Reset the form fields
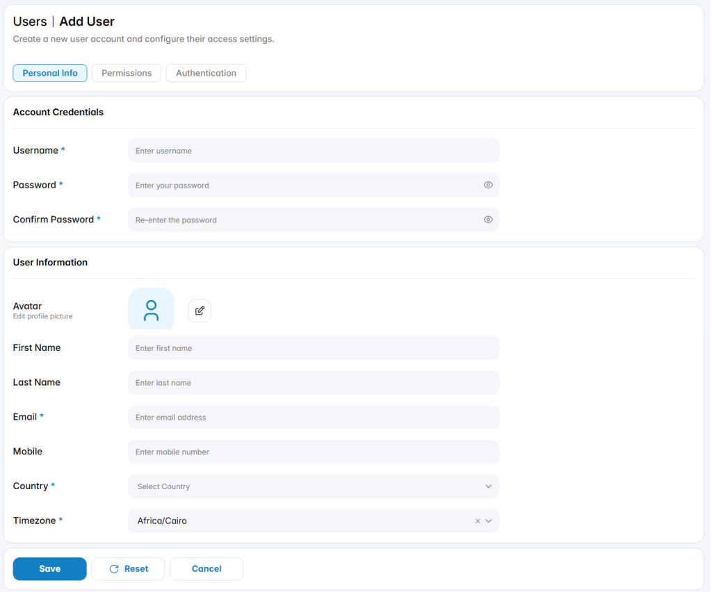This screenshot has height=592, width=712. pyautogui.click(x=129, y=569)
